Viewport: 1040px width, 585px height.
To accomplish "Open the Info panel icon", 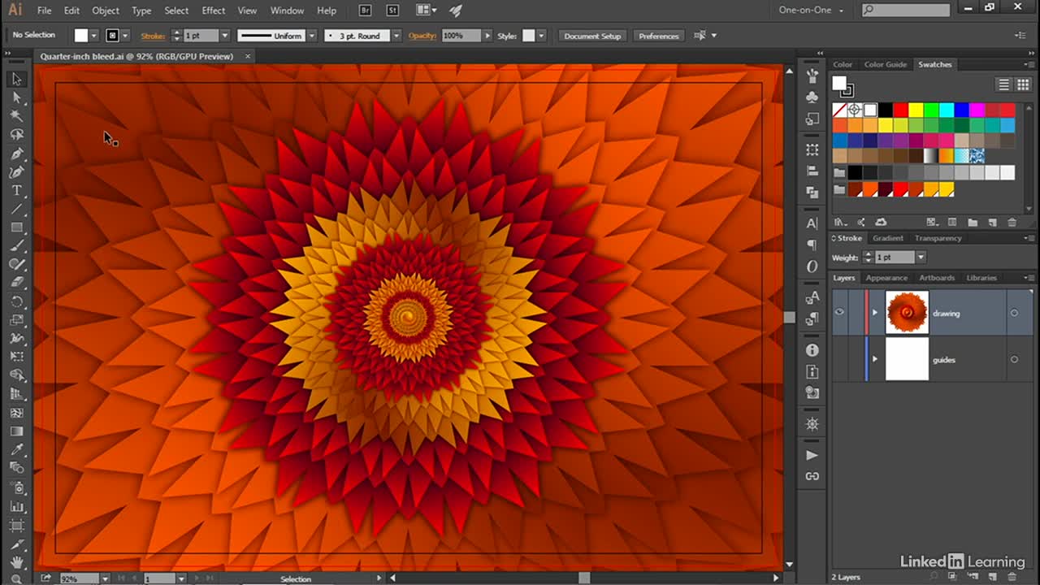I will pos(812,350).
